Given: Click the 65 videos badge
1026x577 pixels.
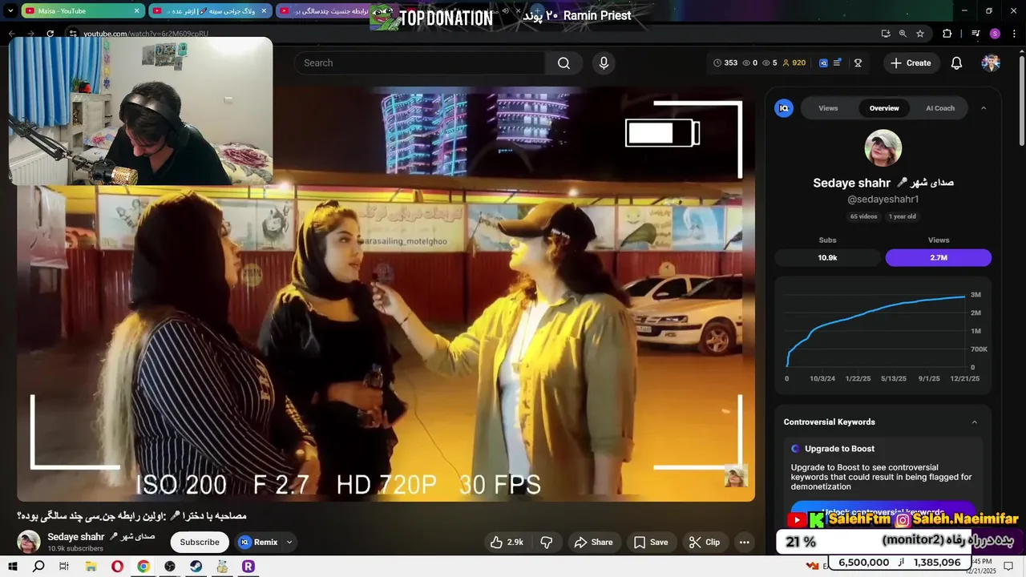Looking at the screenshot, I should [864, 216].
